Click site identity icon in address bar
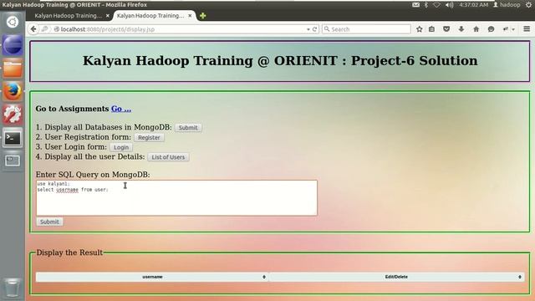The image size is (535, 301). click(x=57, y=29)
